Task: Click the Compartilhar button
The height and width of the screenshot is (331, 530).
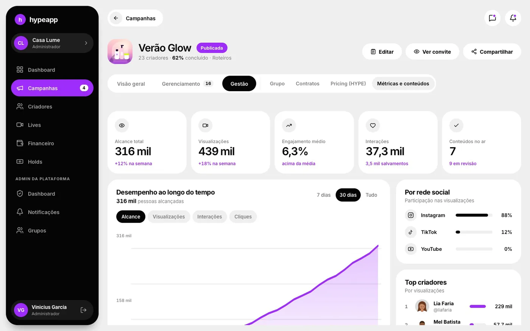Action: pos(492,51)
